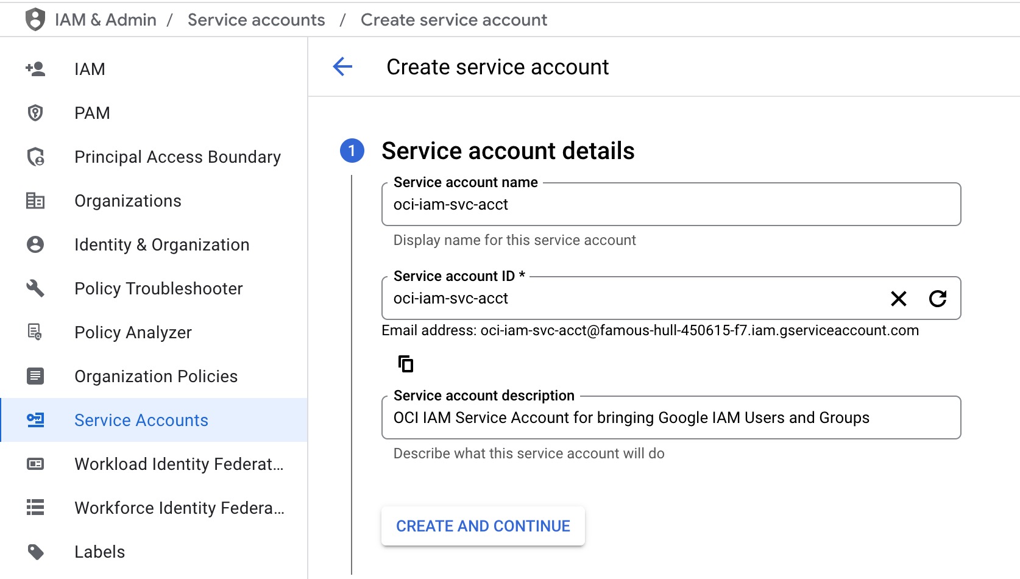The height and width of the screenshot is (579, 1020).
Task: Click the IAM & Admin shield logo
Action: point(35,19)
